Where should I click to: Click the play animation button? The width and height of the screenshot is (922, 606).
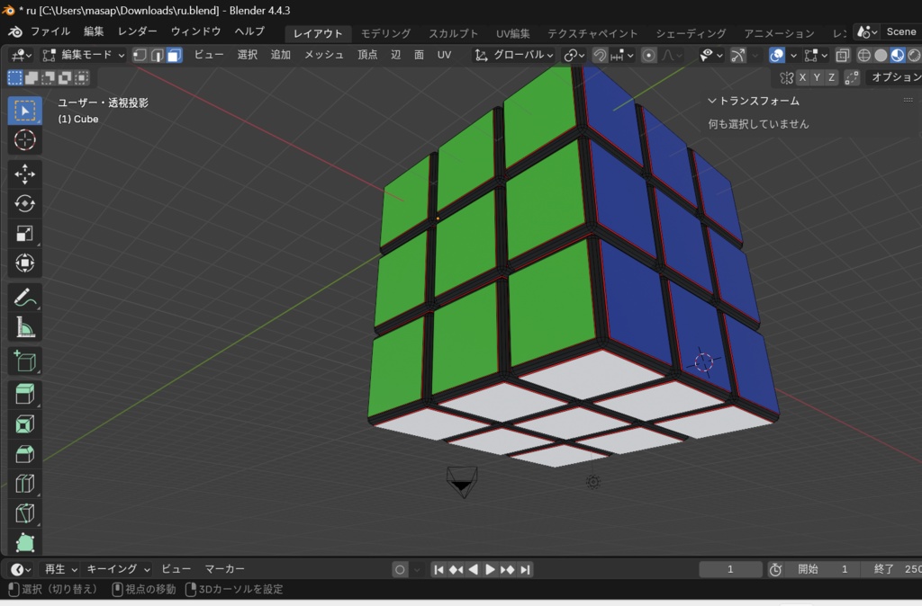(x=490, y=570)
